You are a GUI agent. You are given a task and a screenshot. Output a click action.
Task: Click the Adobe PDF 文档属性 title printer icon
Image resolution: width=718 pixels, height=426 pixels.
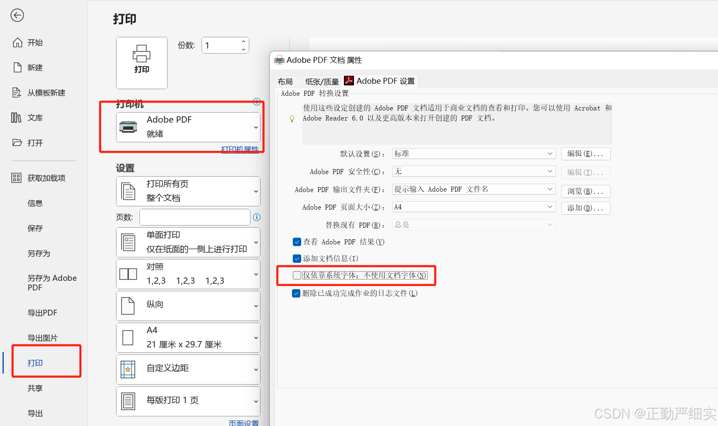[279, 60]
